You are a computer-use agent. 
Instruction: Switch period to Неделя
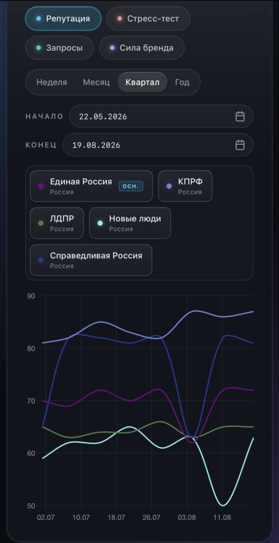(x=51, y=82)
